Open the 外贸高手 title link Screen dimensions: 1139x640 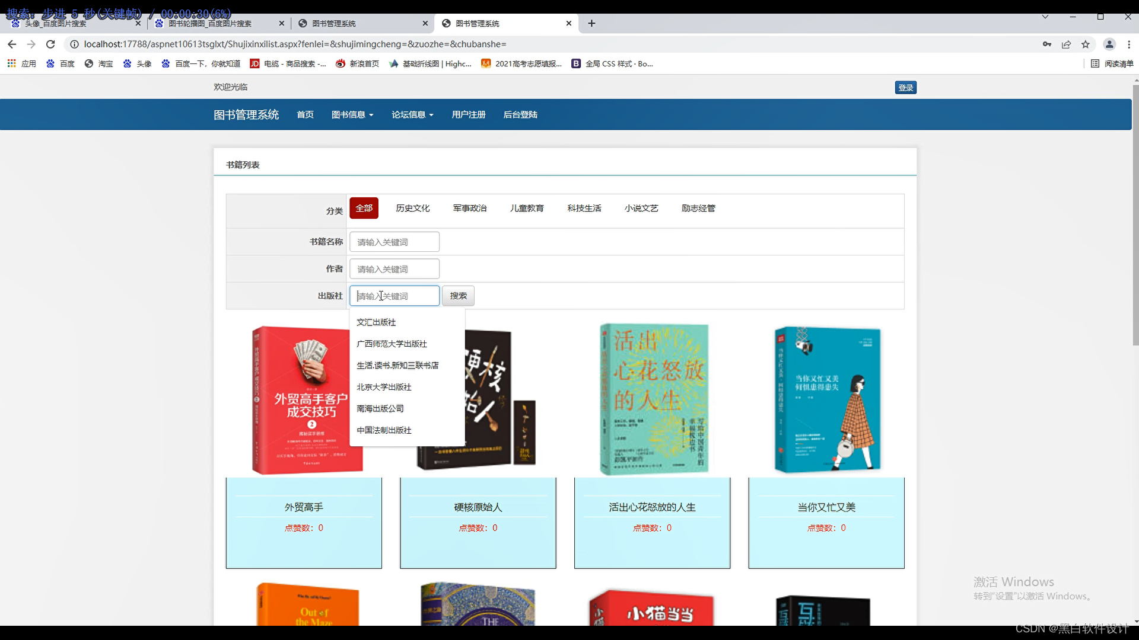[304, 507]
